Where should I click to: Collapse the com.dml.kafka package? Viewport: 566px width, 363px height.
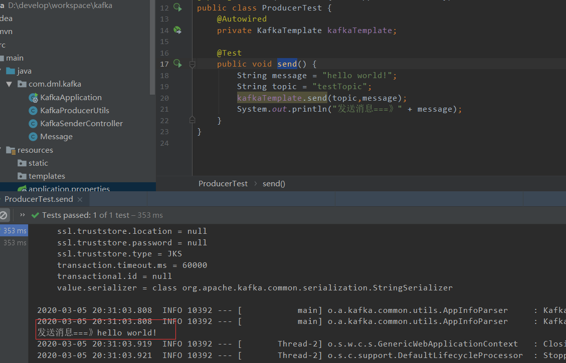[9, 84]
